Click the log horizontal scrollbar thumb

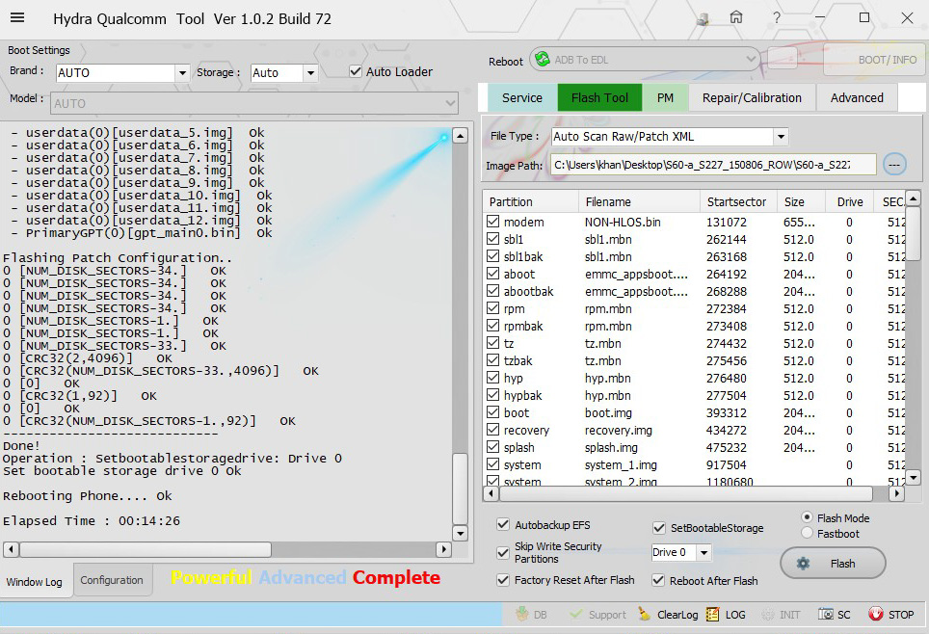coord(146,549)
